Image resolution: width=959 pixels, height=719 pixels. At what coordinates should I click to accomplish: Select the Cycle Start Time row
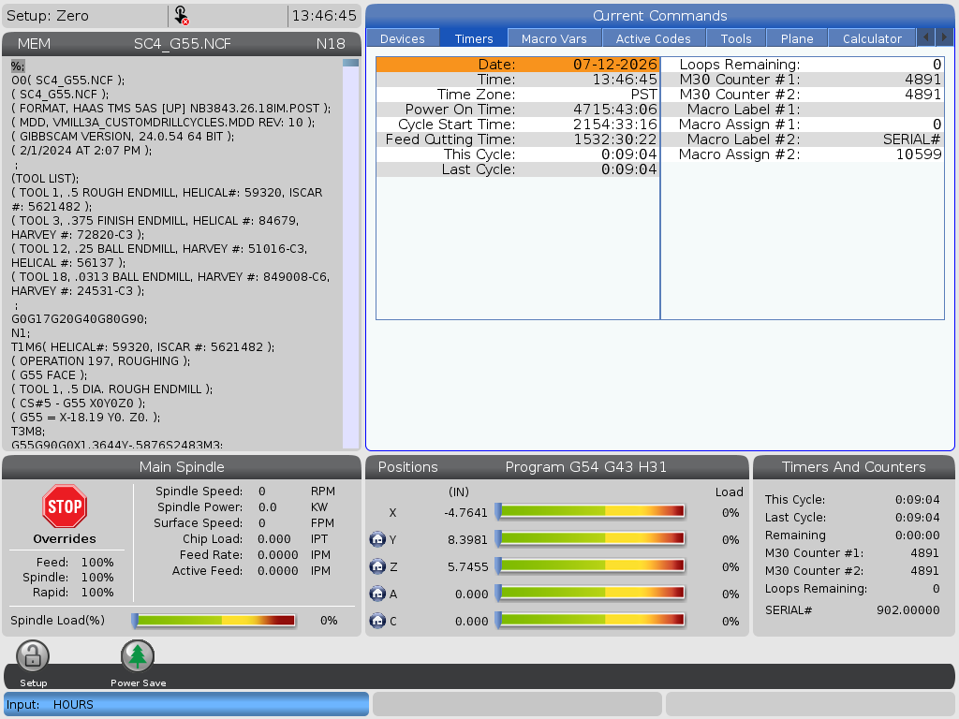pyautogui.click(x=517, y=125)
